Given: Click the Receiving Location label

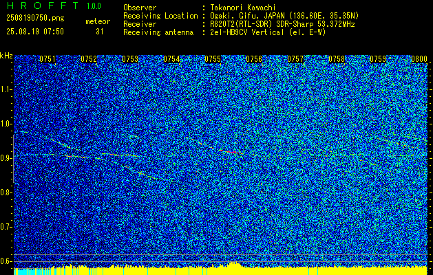Looking at the screenshot, I should click(x=160, y=16).
